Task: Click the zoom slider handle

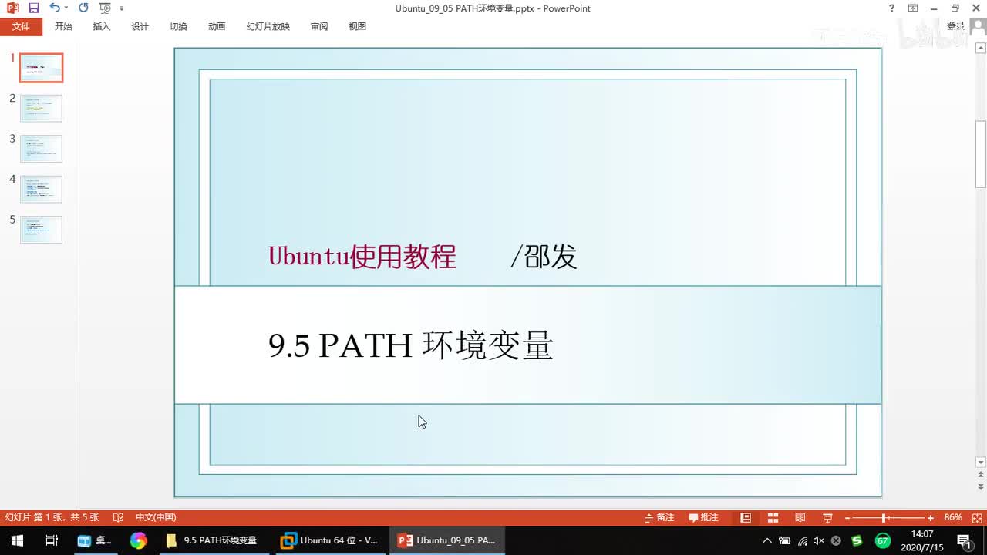Action: click(884, 518)
